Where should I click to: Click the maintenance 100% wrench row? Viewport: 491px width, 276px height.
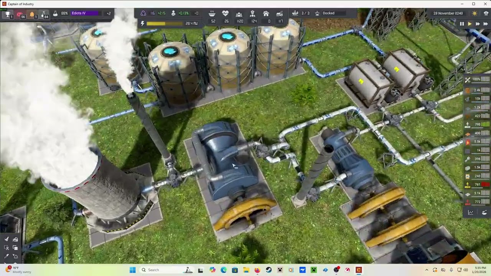[x=477, y=79]
